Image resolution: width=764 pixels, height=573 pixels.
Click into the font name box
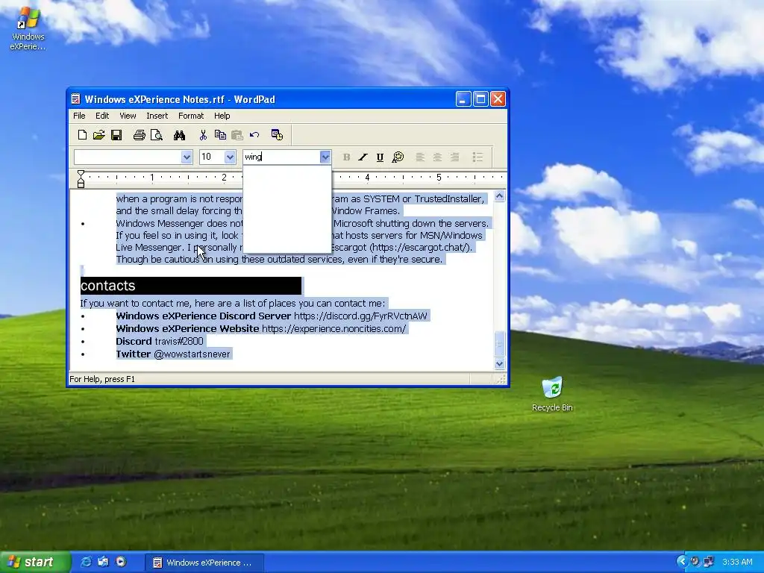(128, 157)
